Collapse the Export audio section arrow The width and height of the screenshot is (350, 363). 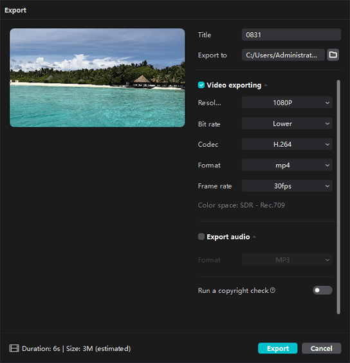coord(254,237)
